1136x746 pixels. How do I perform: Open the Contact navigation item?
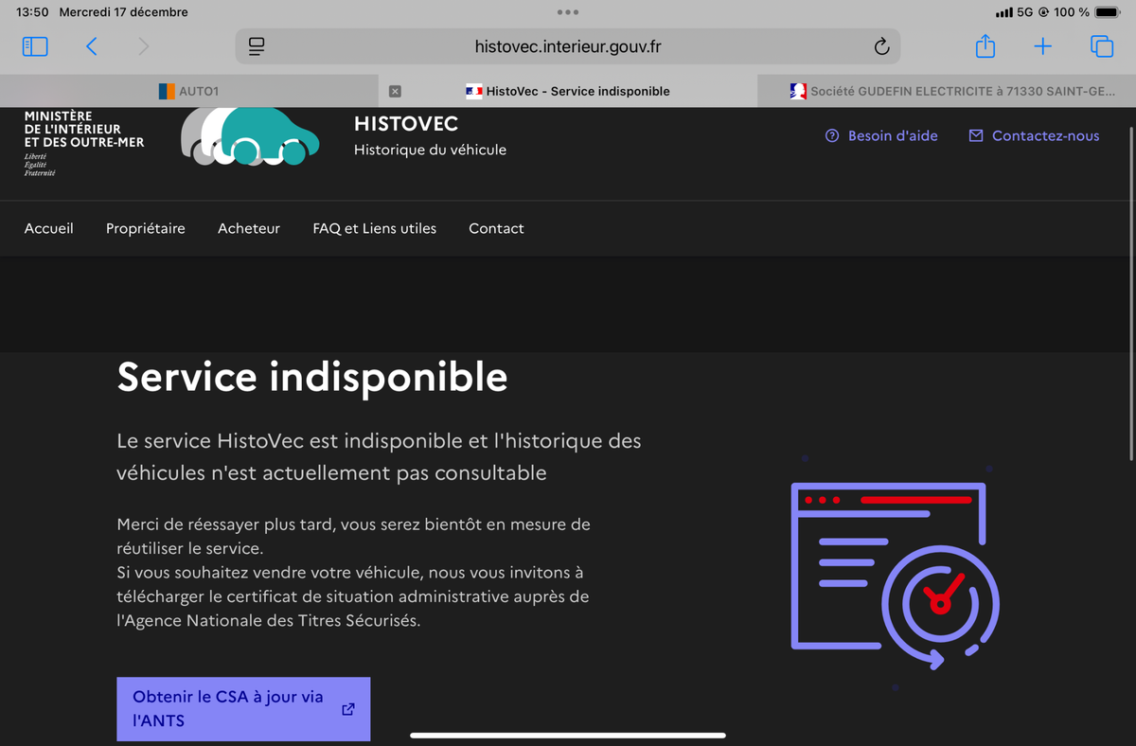pyautogui.click(x=496, y=228)
